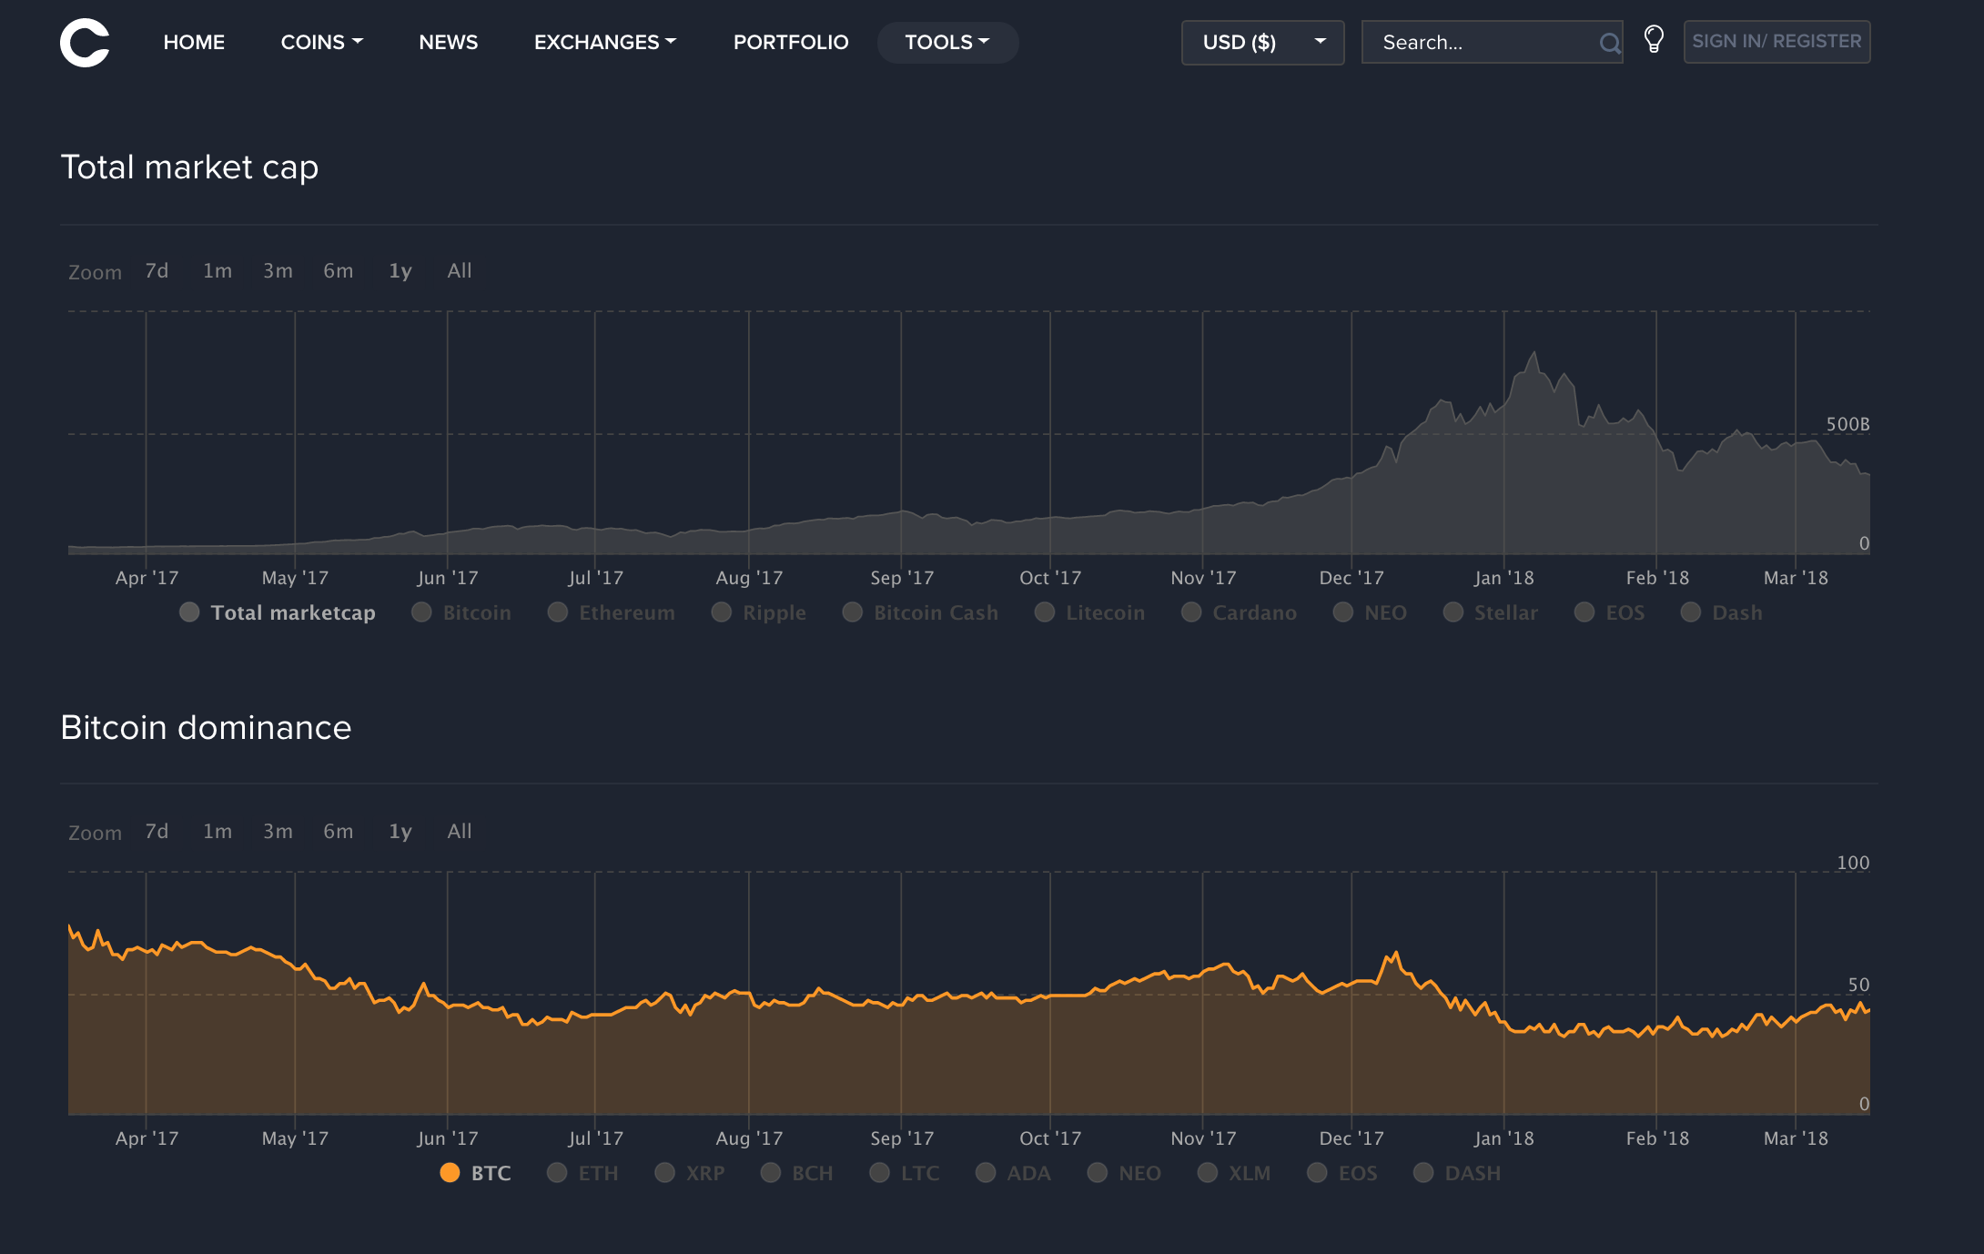The height and width of the screenshot is (1254, 1984).
Task: Set market cap chart zoom to 7d
Action: tap(155, 270)
